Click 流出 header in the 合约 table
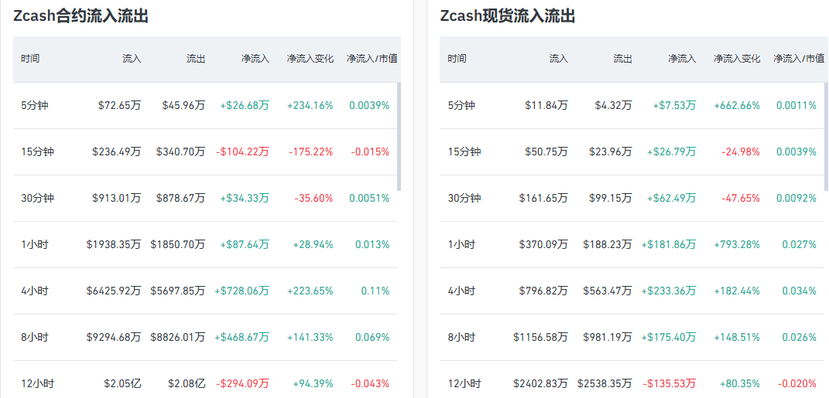Screen dimensions: 829x398 pos(196,59)
